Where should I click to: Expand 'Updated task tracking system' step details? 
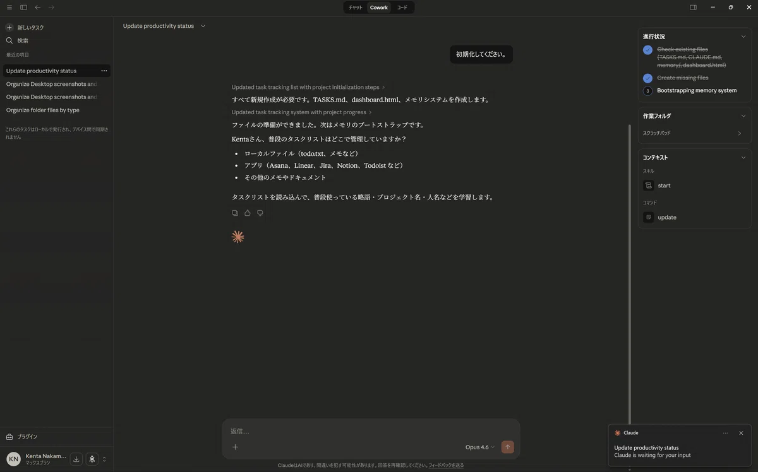302,112
